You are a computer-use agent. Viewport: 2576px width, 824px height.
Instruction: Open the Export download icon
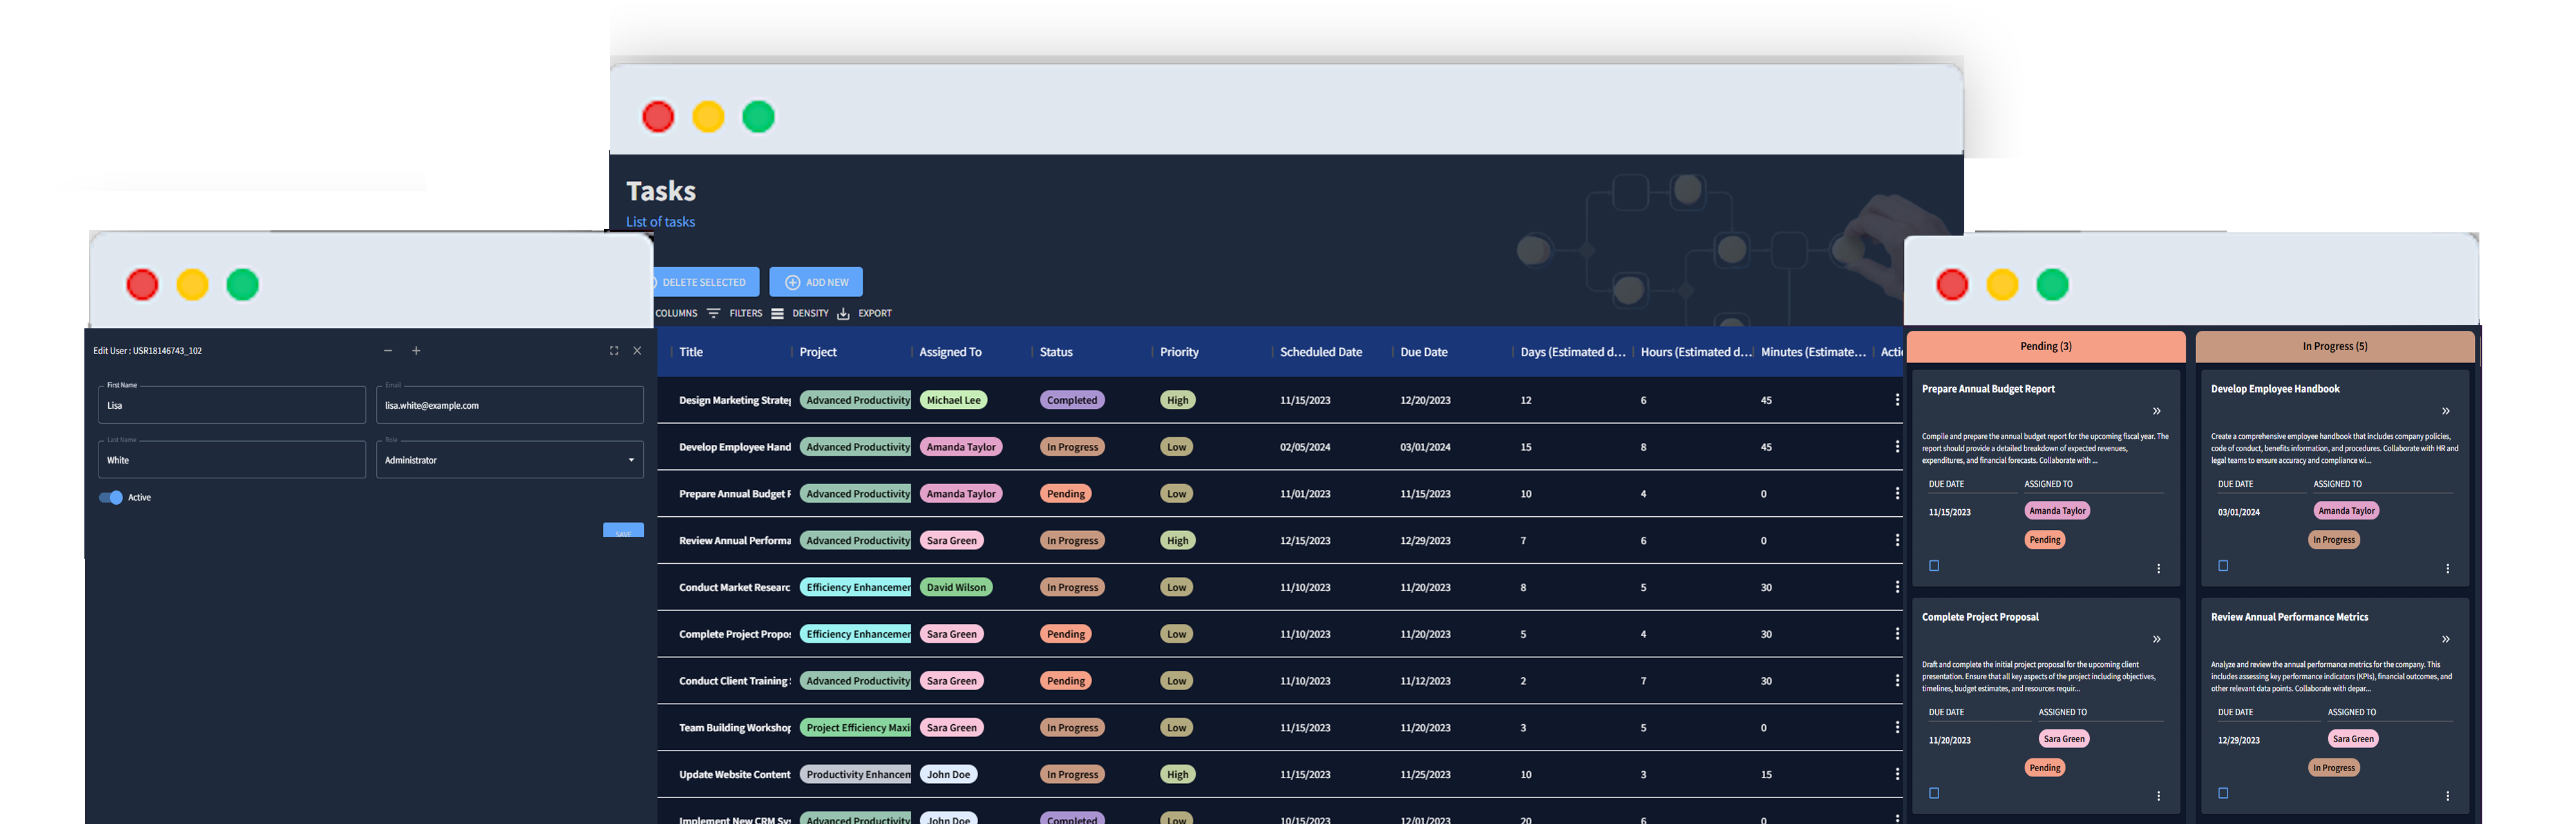pos(843,313)
